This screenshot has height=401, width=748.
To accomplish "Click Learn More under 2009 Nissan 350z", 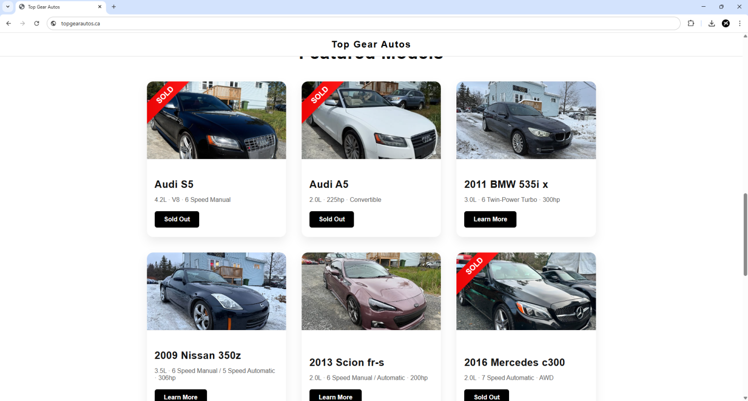I will point(180,395).
